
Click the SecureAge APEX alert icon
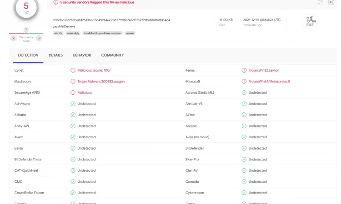click(73, 92)
